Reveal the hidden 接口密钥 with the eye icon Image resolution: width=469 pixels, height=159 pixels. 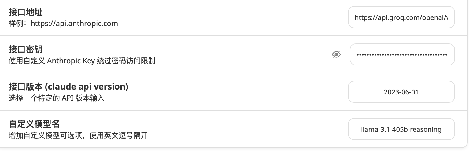coord(336,54)
